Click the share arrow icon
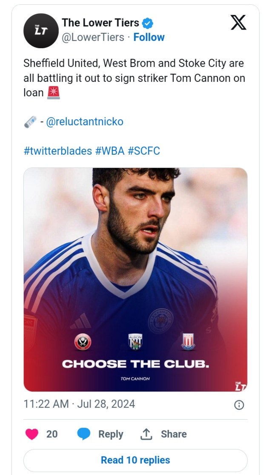The image size is (272, 475). point(146,434)
